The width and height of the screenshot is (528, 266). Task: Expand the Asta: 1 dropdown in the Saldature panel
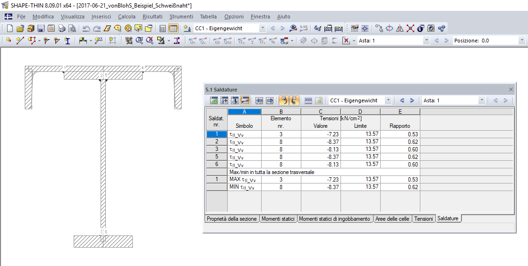point(482,100)
